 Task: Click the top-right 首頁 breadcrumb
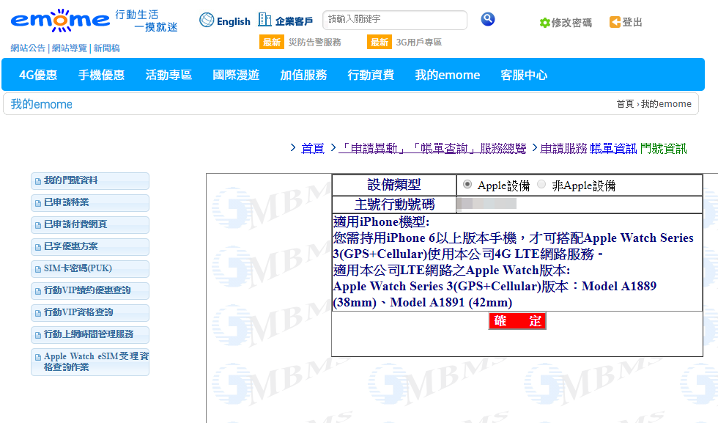pyautogui.click(x=625, y=104)
